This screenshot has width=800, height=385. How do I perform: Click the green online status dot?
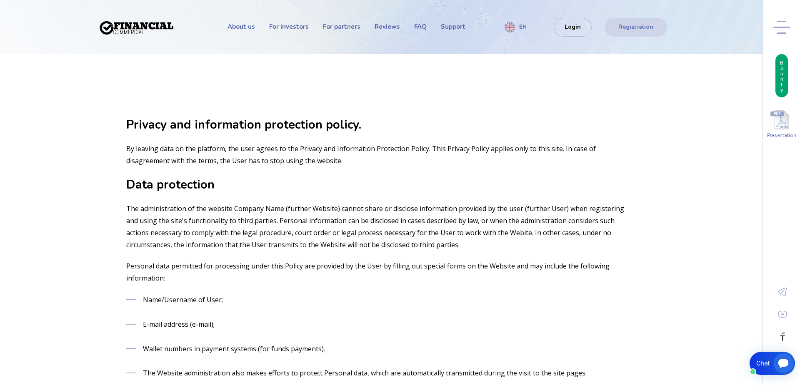[x=753, y=372]
